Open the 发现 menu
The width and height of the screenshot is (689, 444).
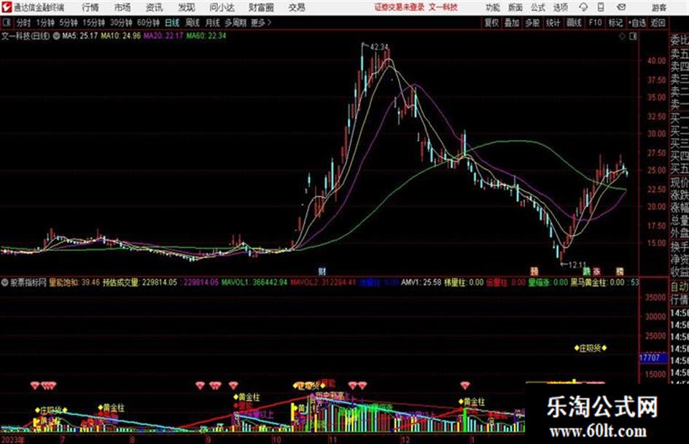coord(187,7)
